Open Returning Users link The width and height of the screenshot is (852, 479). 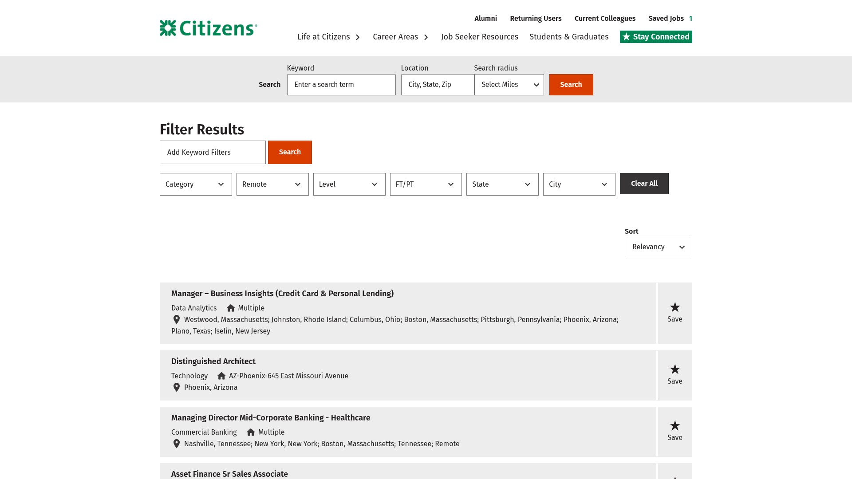pos(536,19)
